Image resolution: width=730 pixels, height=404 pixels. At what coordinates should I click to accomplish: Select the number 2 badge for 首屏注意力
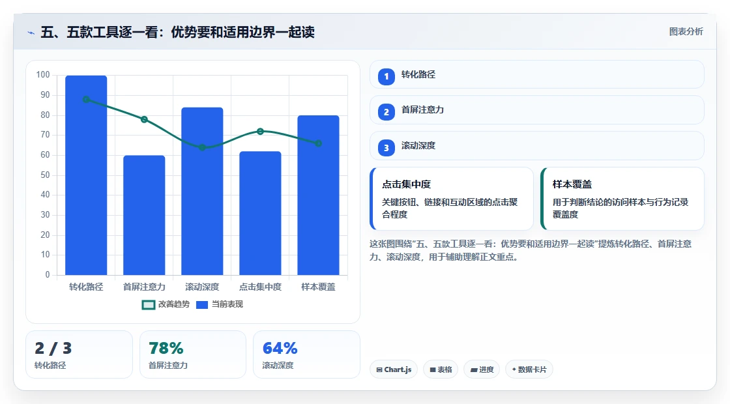point(386,111)
